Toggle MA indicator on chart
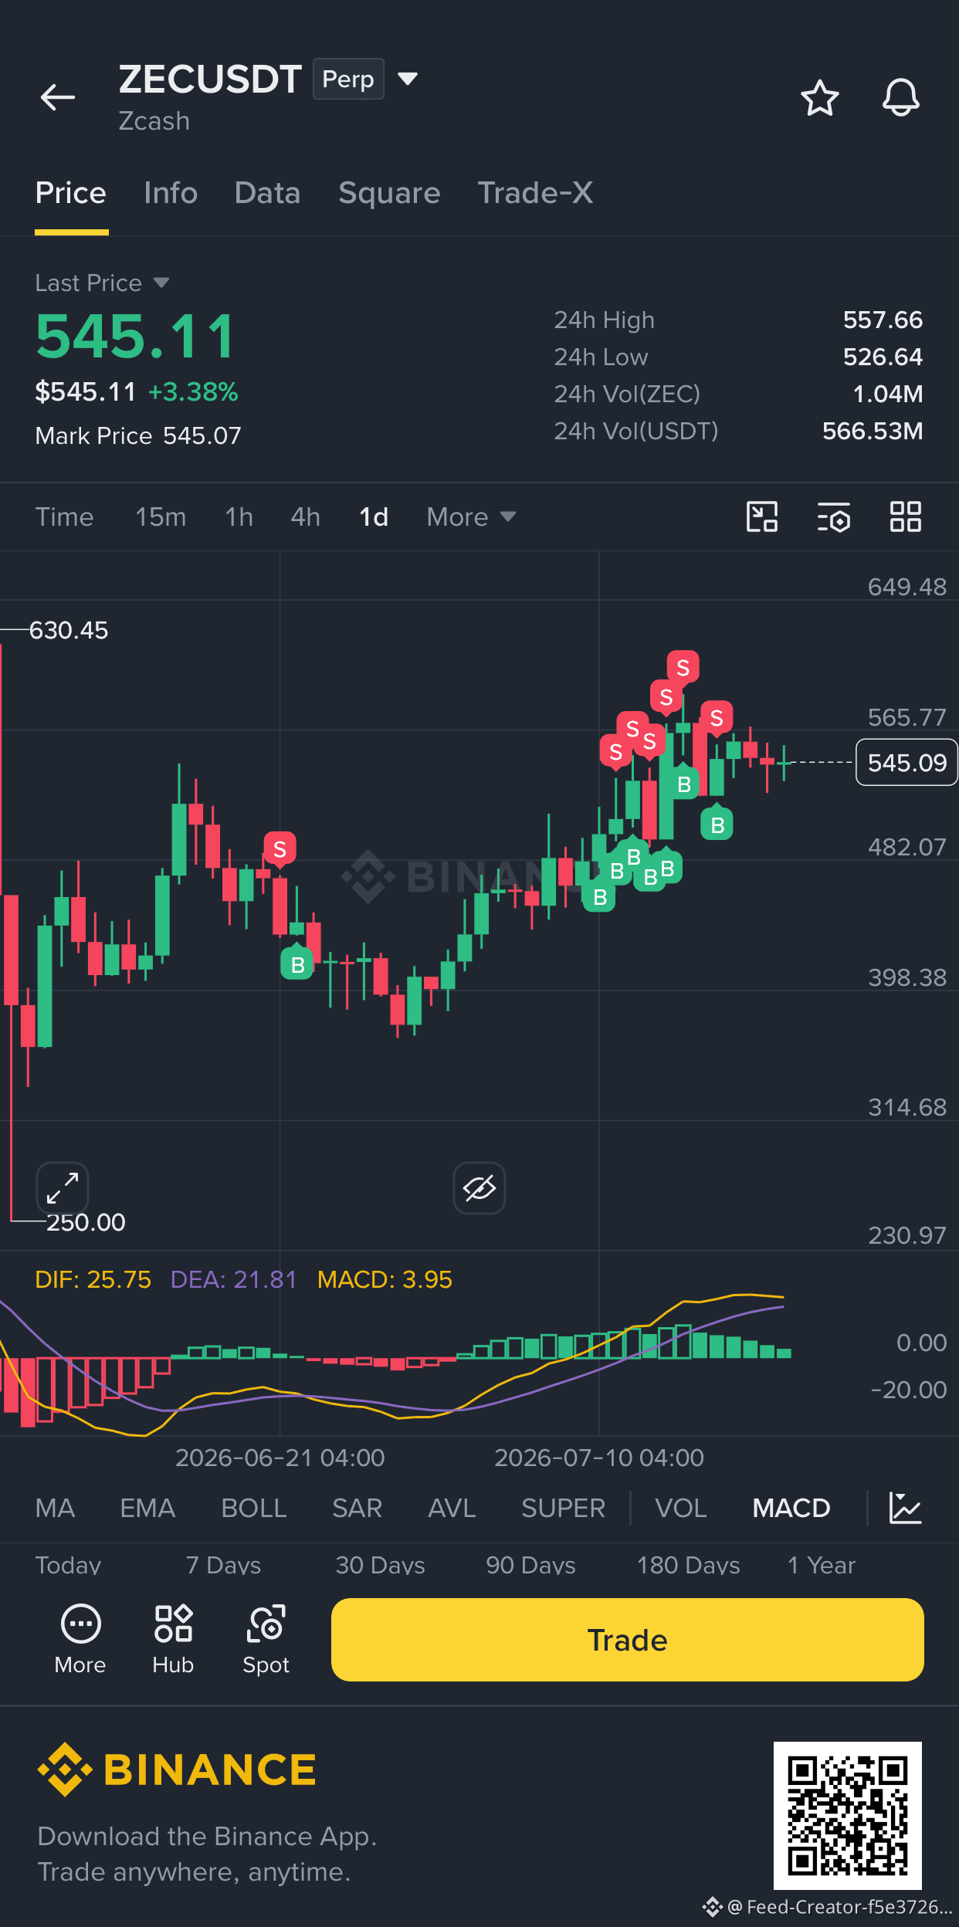959x1927 pixels. pyautogui.click(x=55, y=1508)
